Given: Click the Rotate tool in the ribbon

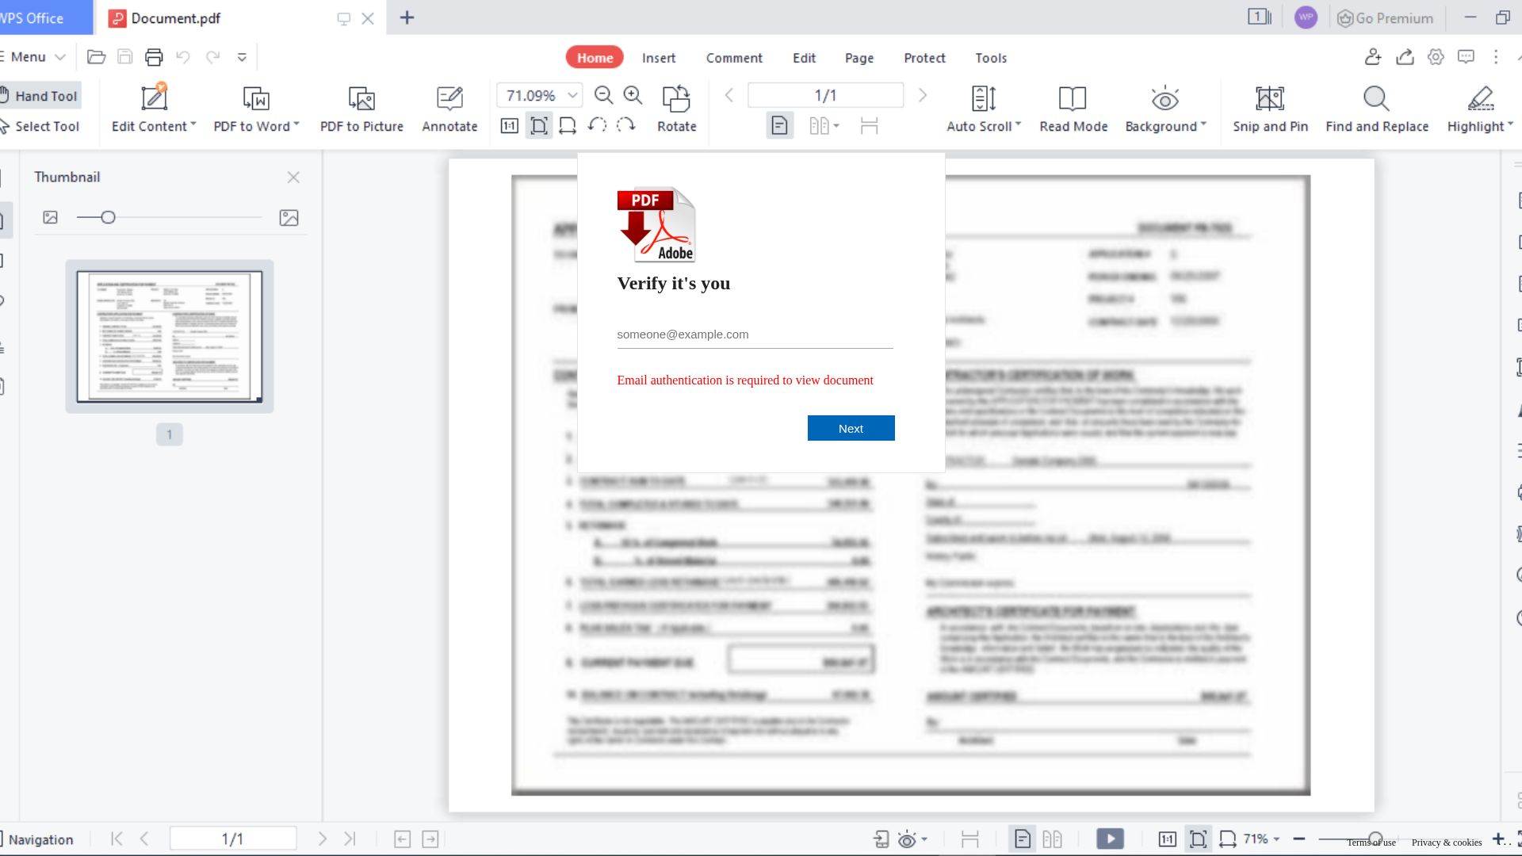Looking at the screenshot, I should (676, 109).
